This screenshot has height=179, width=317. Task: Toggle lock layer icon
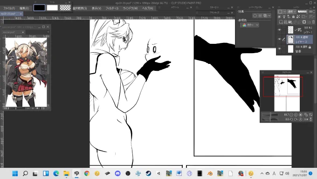pyautogui.click(x=293, y=17)
